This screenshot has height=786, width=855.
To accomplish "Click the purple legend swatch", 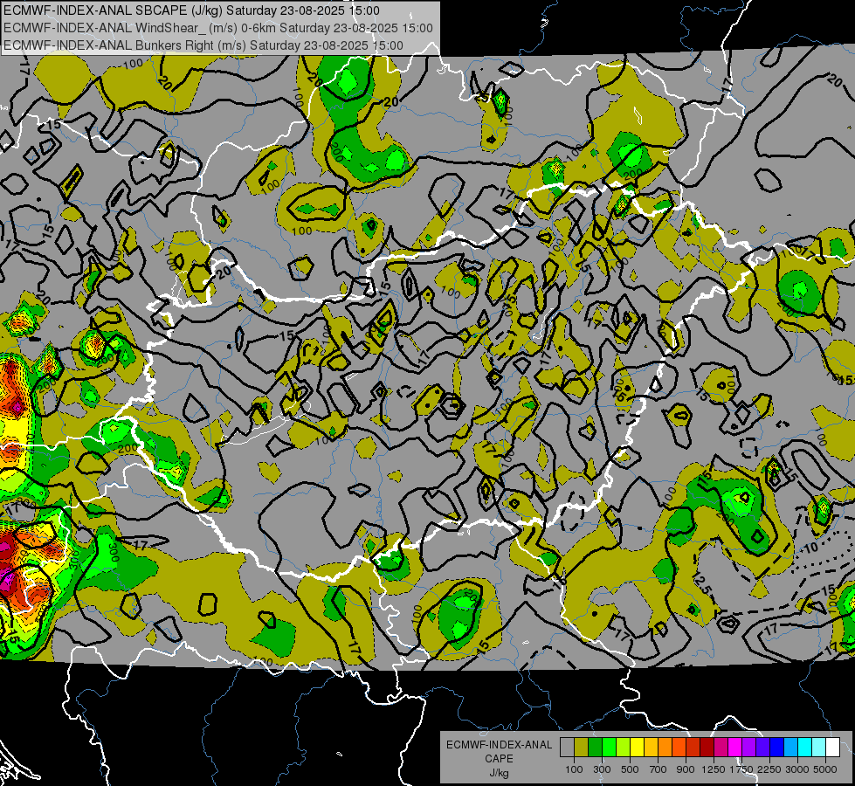I will point(748,748).
